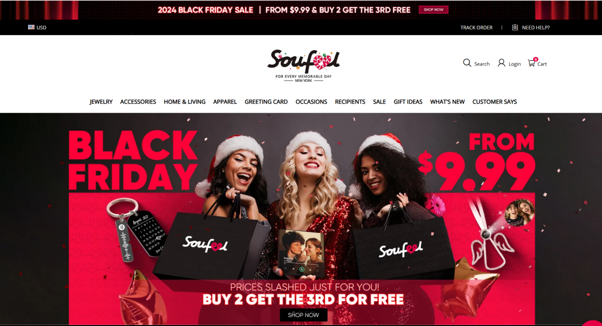Screen dimensions: 602x326
Task: Open the Recipients menu
Action: 350,102
